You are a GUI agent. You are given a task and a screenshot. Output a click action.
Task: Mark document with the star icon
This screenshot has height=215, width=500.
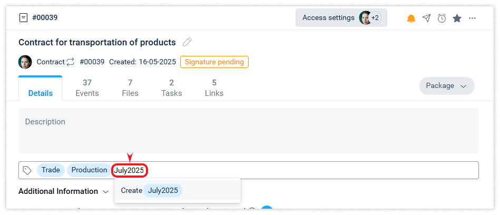(457, 18)
